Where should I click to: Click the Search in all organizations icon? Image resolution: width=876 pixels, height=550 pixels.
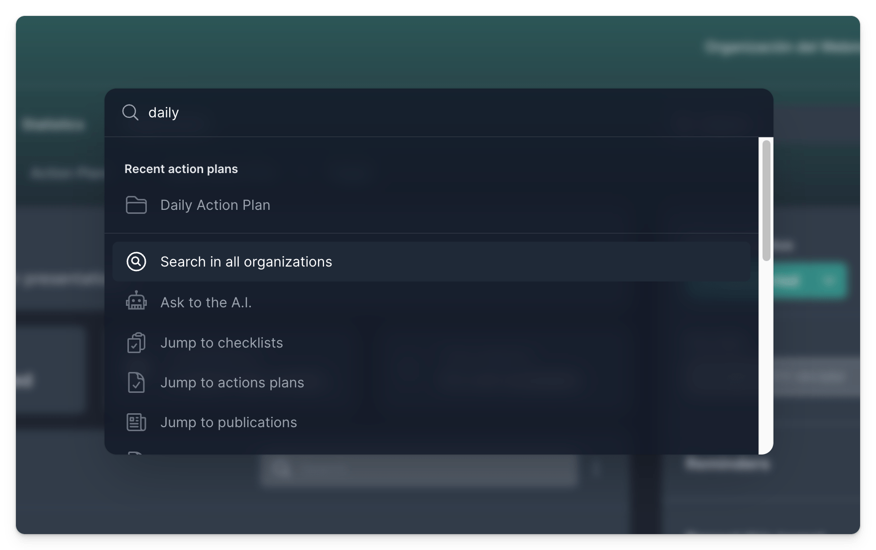(x=136, y=262)
